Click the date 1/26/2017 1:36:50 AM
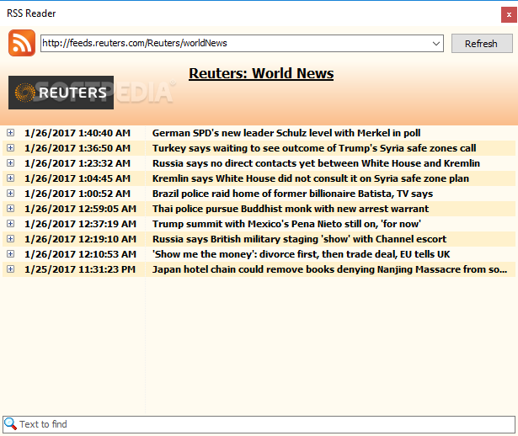 [77, 148]
